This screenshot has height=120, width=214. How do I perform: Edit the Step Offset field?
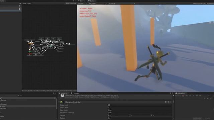[139, 108]
